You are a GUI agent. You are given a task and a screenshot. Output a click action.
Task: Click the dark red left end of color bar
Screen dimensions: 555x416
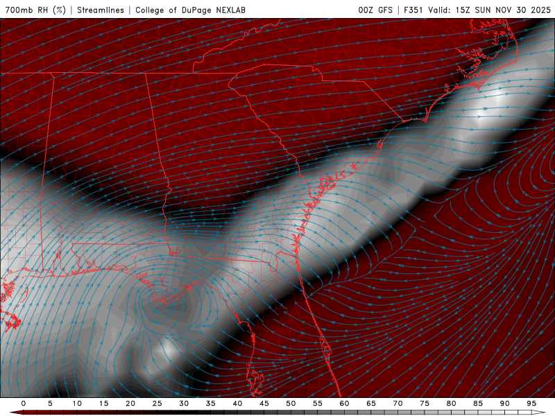[x=16, y=413]
